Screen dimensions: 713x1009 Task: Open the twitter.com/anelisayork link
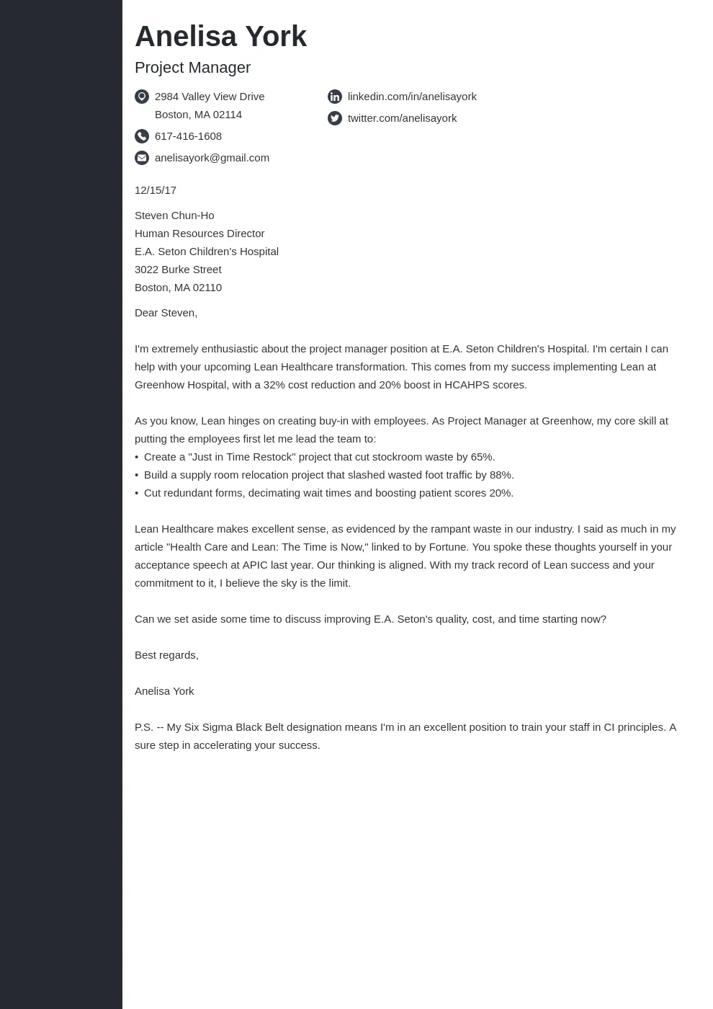402,118
